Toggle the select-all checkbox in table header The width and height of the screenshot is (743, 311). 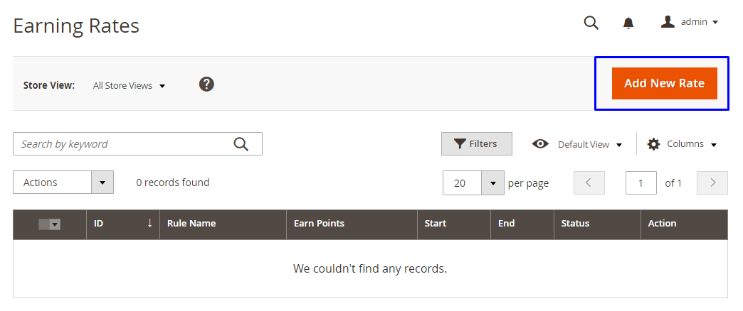click(49, 224)
